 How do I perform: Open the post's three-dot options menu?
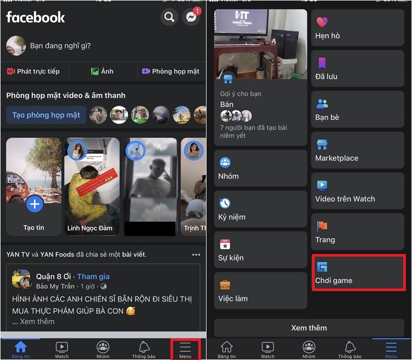[x=196, y=254]
